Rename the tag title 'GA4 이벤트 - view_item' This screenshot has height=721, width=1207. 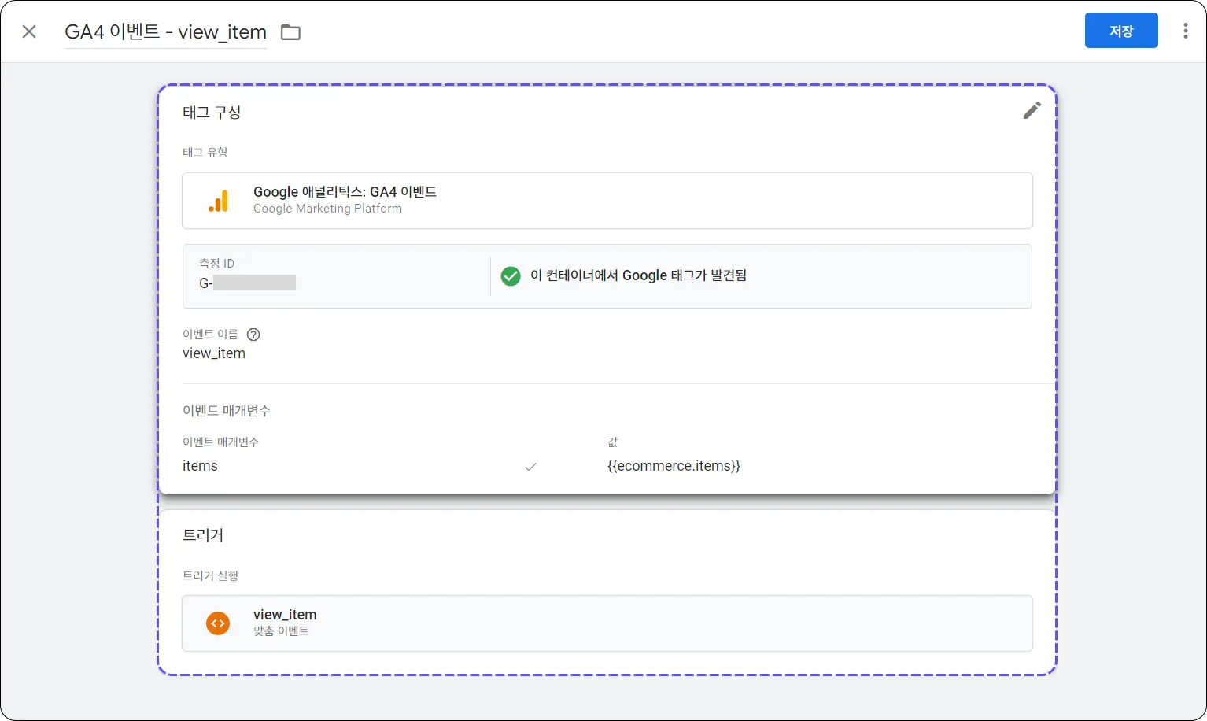coord(165,32)
